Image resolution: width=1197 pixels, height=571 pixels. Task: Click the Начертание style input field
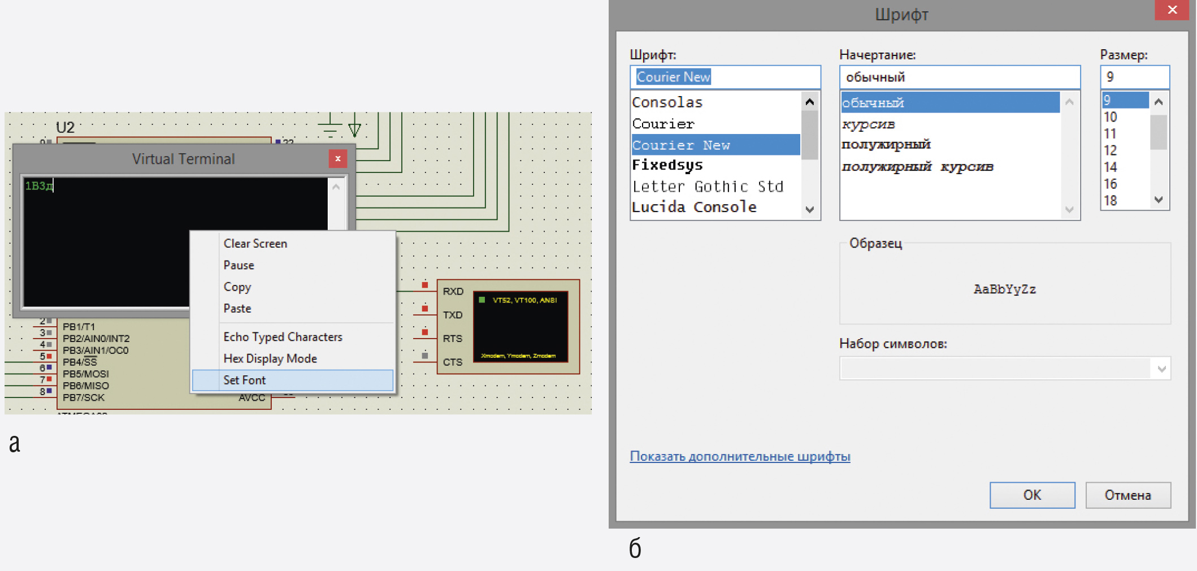tap(960, 77)
